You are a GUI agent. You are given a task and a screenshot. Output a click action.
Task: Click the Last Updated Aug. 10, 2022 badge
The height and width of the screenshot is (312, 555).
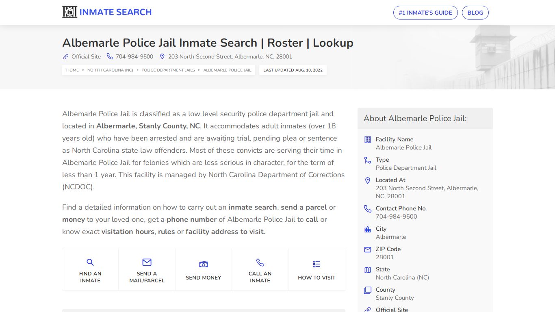click(x=293, y=70)
